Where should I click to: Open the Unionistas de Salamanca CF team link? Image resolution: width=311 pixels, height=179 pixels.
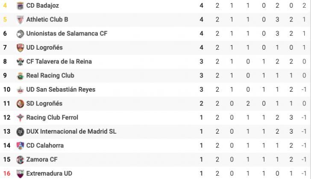[67, 33]
